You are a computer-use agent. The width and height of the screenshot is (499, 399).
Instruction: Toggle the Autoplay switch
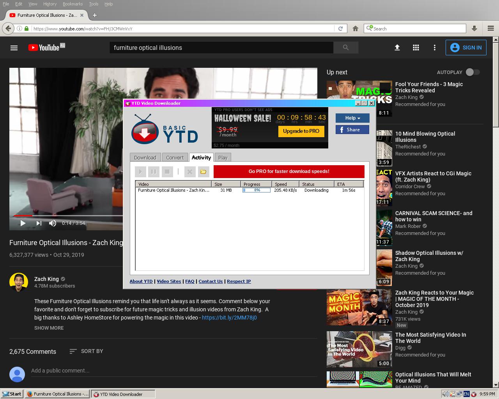coord(473,72)
